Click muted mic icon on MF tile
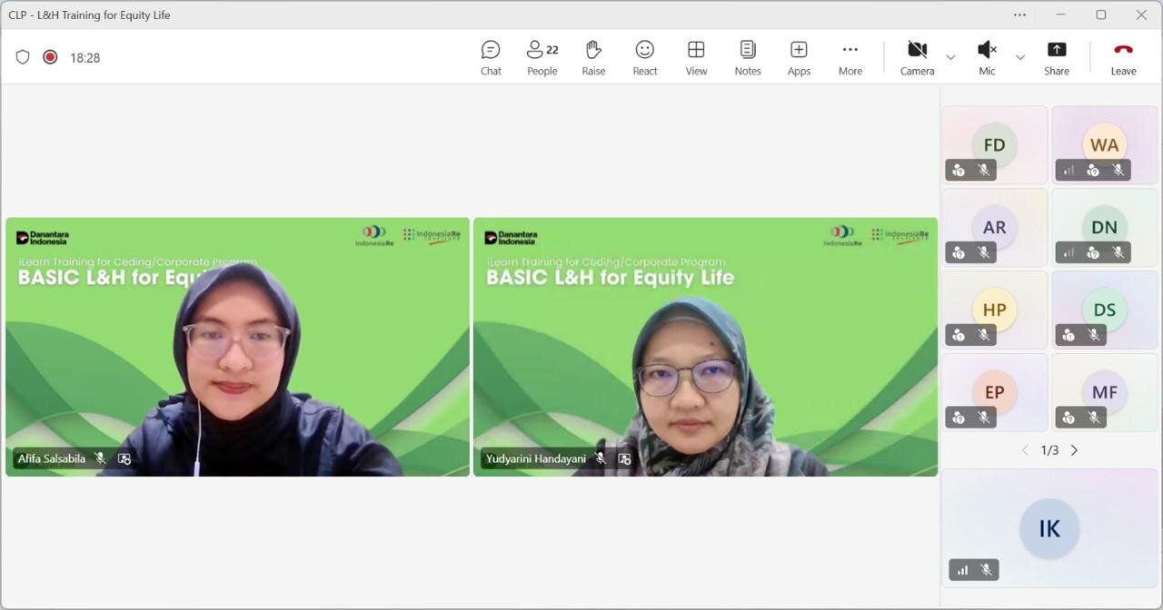Image resolution: width=1163 pixels, height=610 pixels. (x=1094, y=418)
